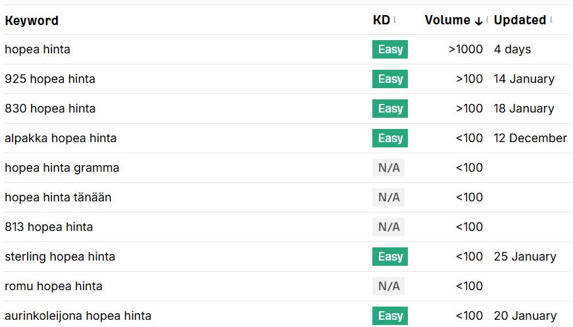Open 'alpakka hopea hinta' keyword link
Screen dimensions: 573x327
point(61,138)
